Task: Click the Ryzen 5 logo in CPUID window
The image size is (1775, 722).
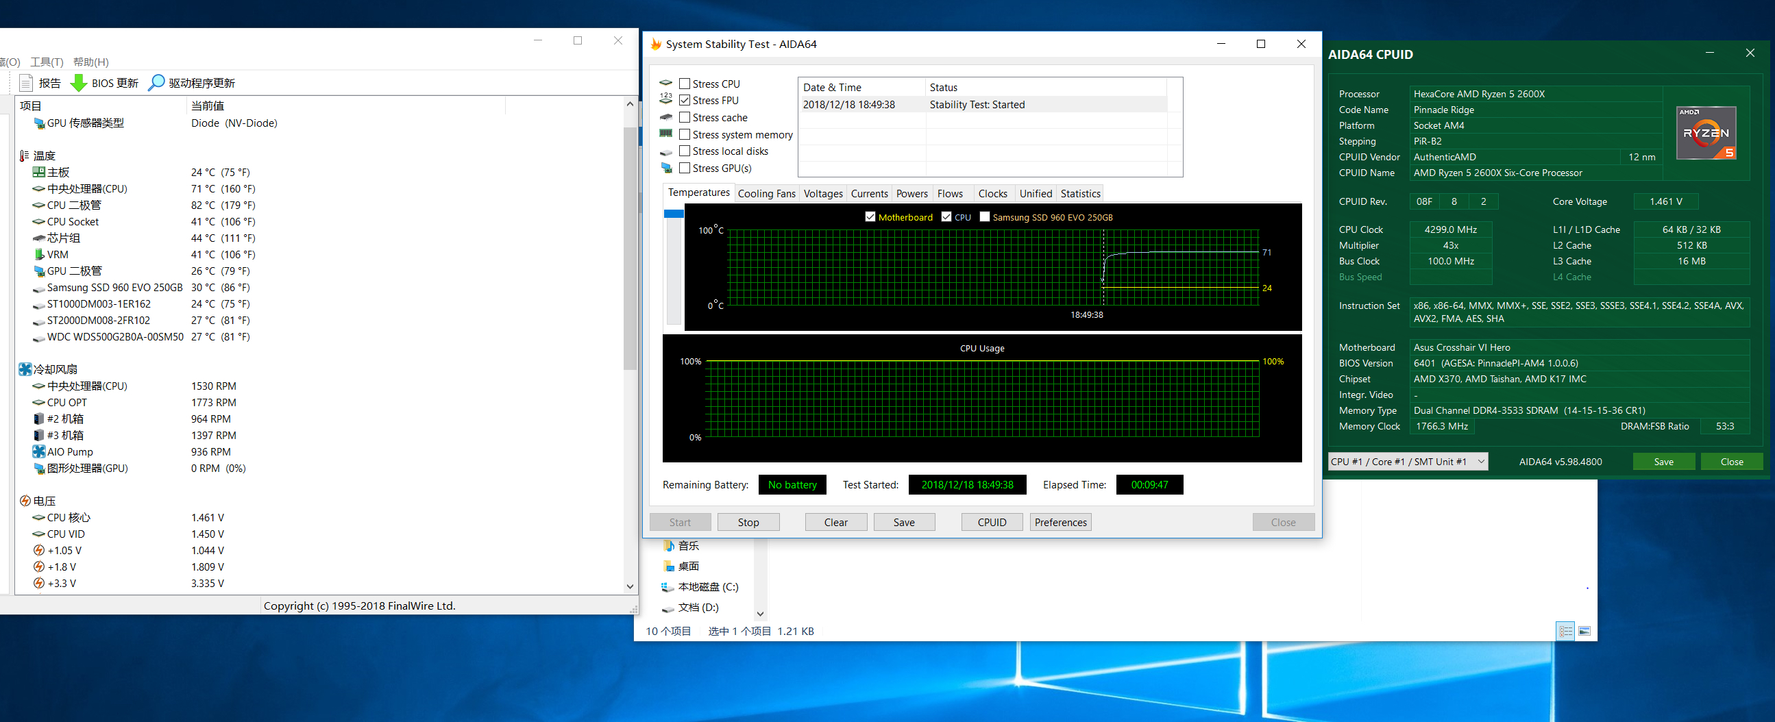Action: tap(1706, 133)
